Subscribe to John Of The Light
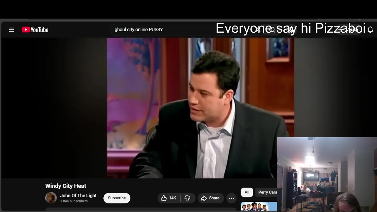This screenshot has width=377, height=212. [x=117, y=198]
